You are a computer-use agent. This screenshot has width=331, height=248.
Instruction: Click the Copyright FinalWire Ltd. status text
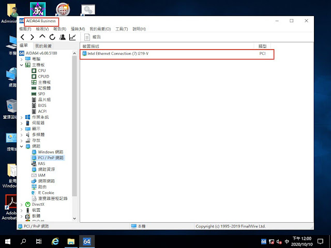coord(231,226)
